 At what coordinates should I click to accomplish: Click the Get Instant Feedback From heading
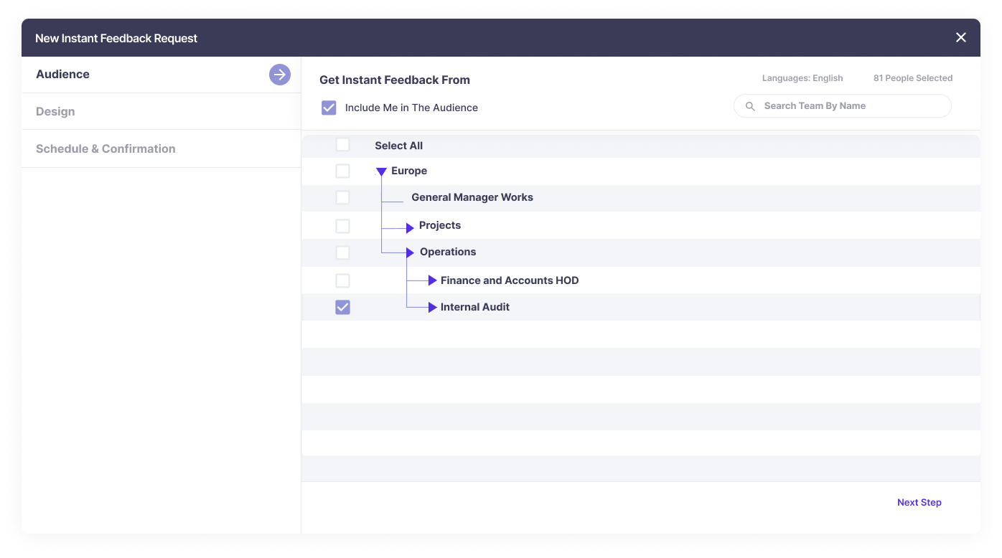(395, 80)
